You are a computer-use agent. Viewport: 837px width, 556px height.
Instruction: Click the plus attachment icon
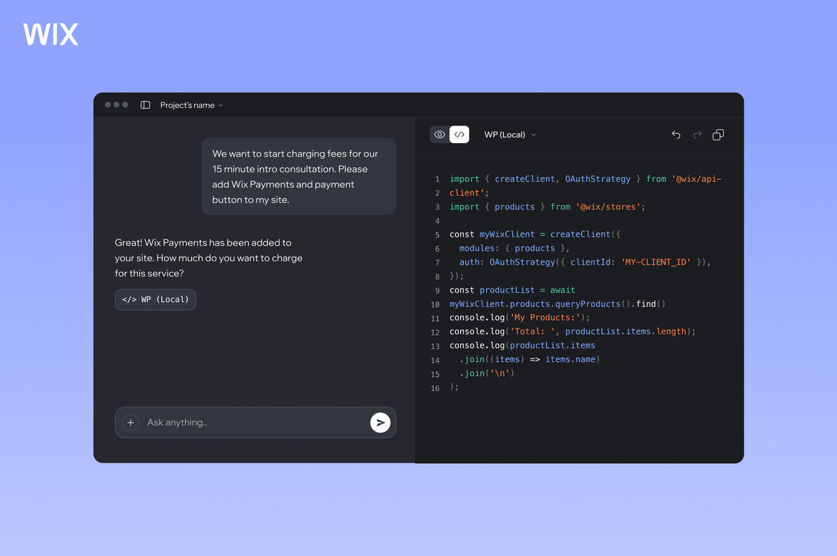pos(130,422)
